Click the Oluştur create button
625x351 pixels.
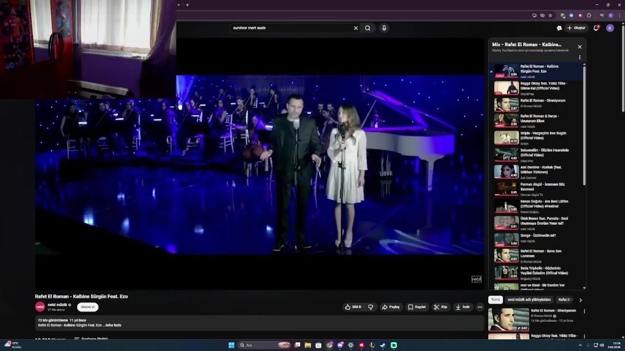pyautogui.click(x=576, y=28)
